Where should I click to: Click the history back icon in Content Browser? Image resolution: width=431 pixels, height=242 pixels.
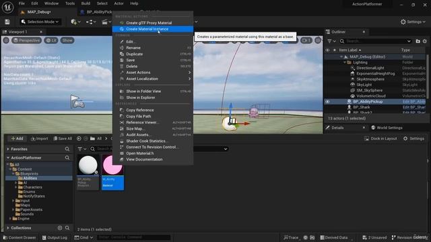pos(79,138)
